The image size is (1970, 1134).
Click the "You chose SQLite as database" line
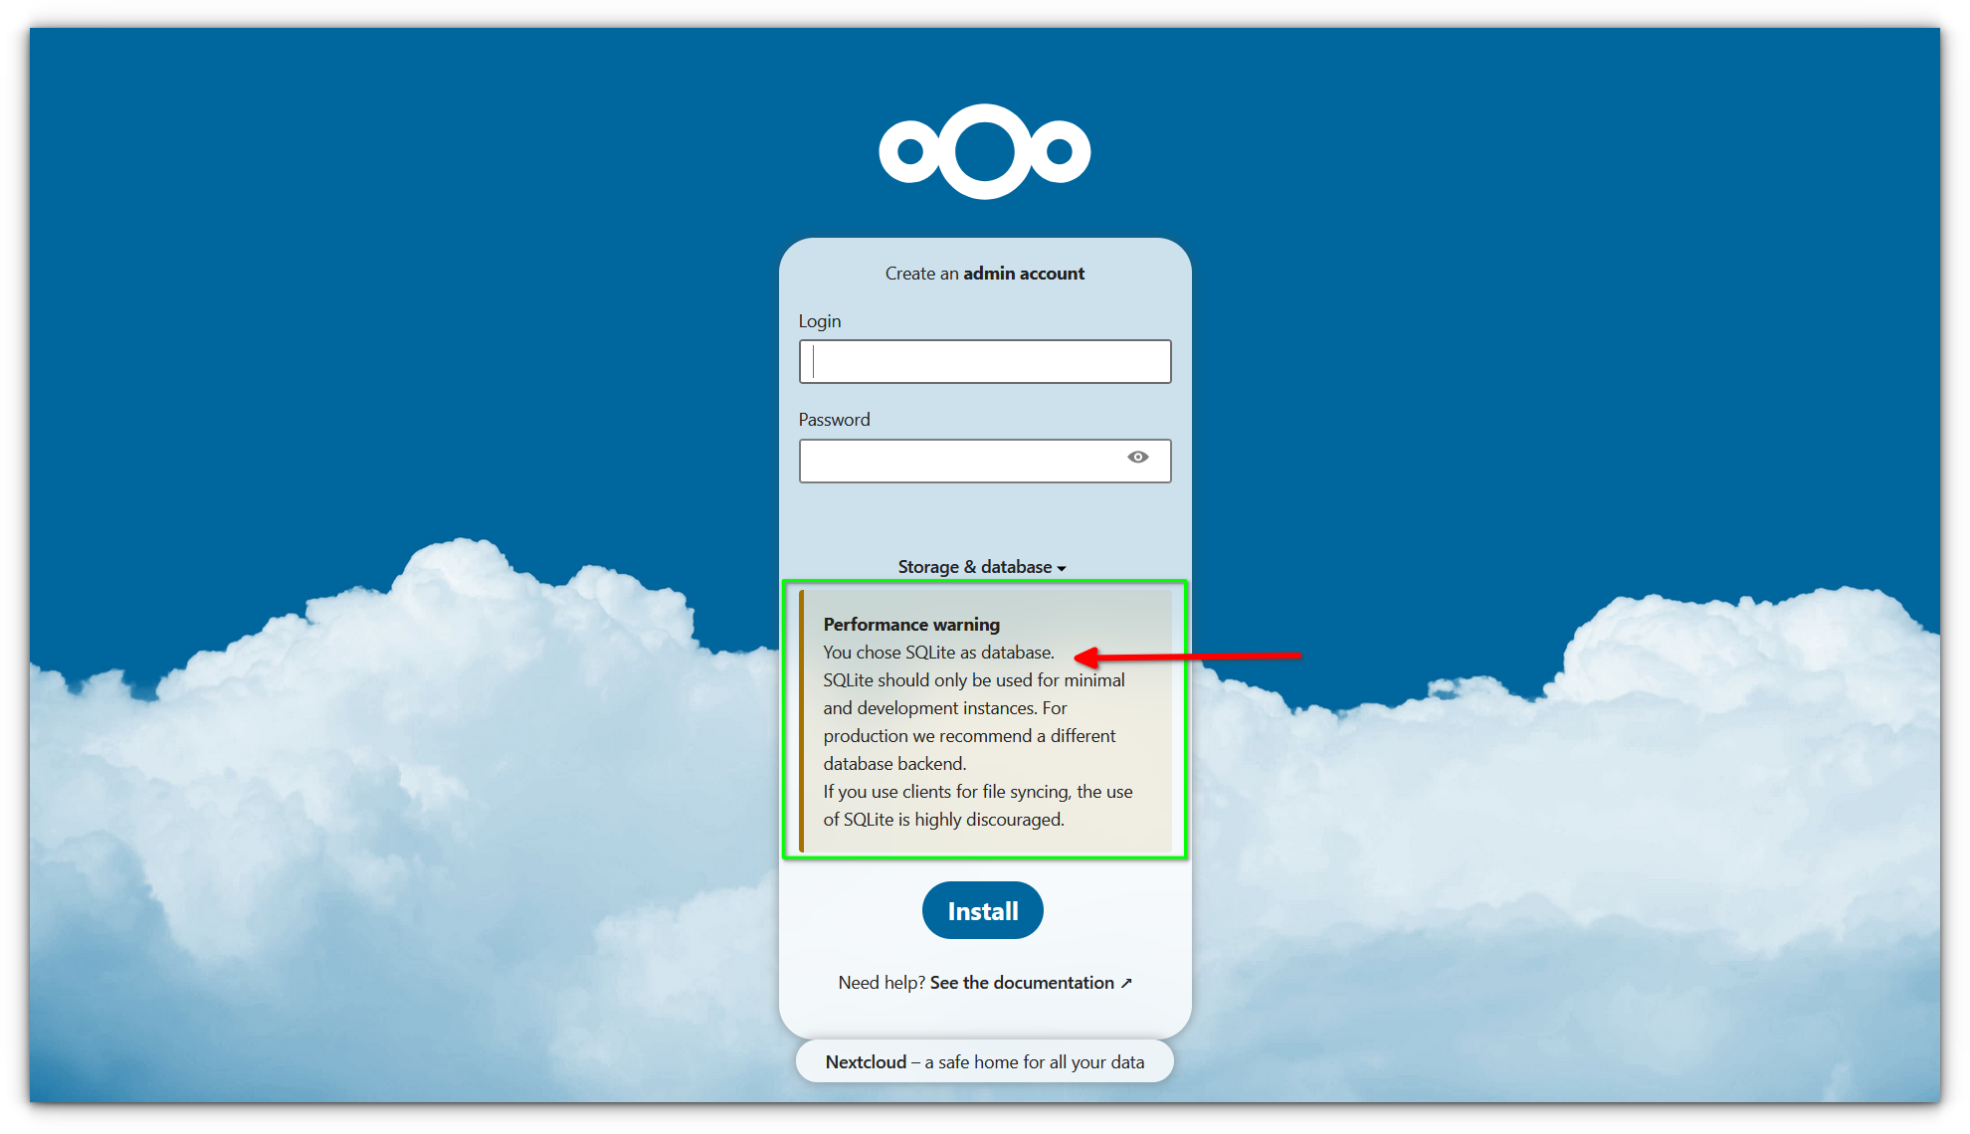pos(938,653)
